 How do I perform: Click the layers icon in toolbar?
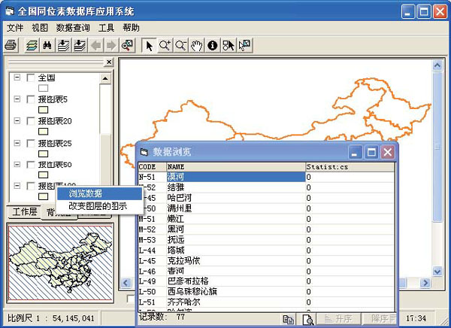pyautogui.click(x=31, y=45)
